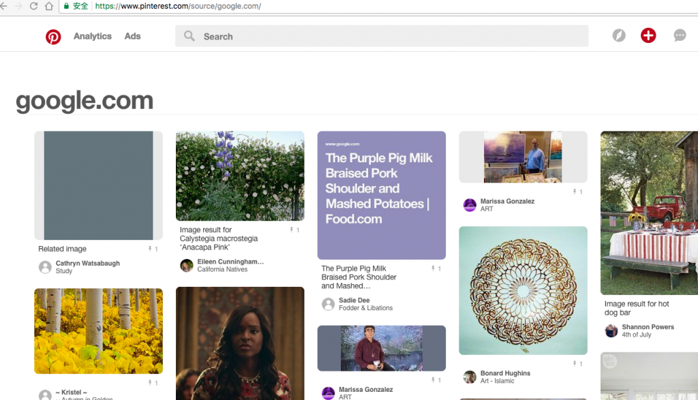This screenshot has width=698, height=400.
Task: Click the browser home icon
Action: 49,6
